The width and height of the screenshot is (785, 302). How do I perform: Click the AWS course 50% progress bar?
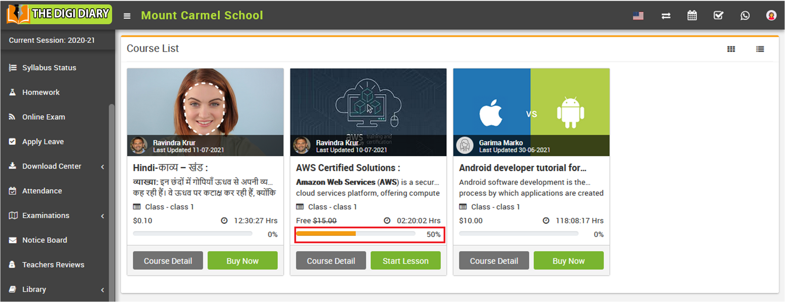coord(356,234)
